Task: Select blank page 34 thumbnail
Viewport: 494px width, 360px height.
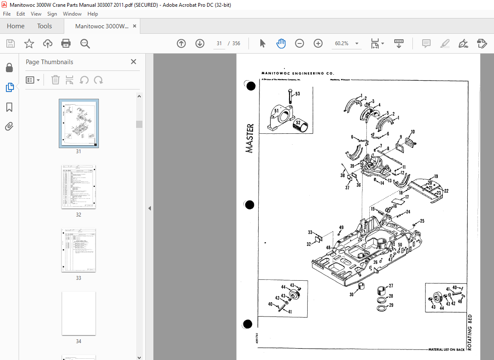Action: click(79, 314)
